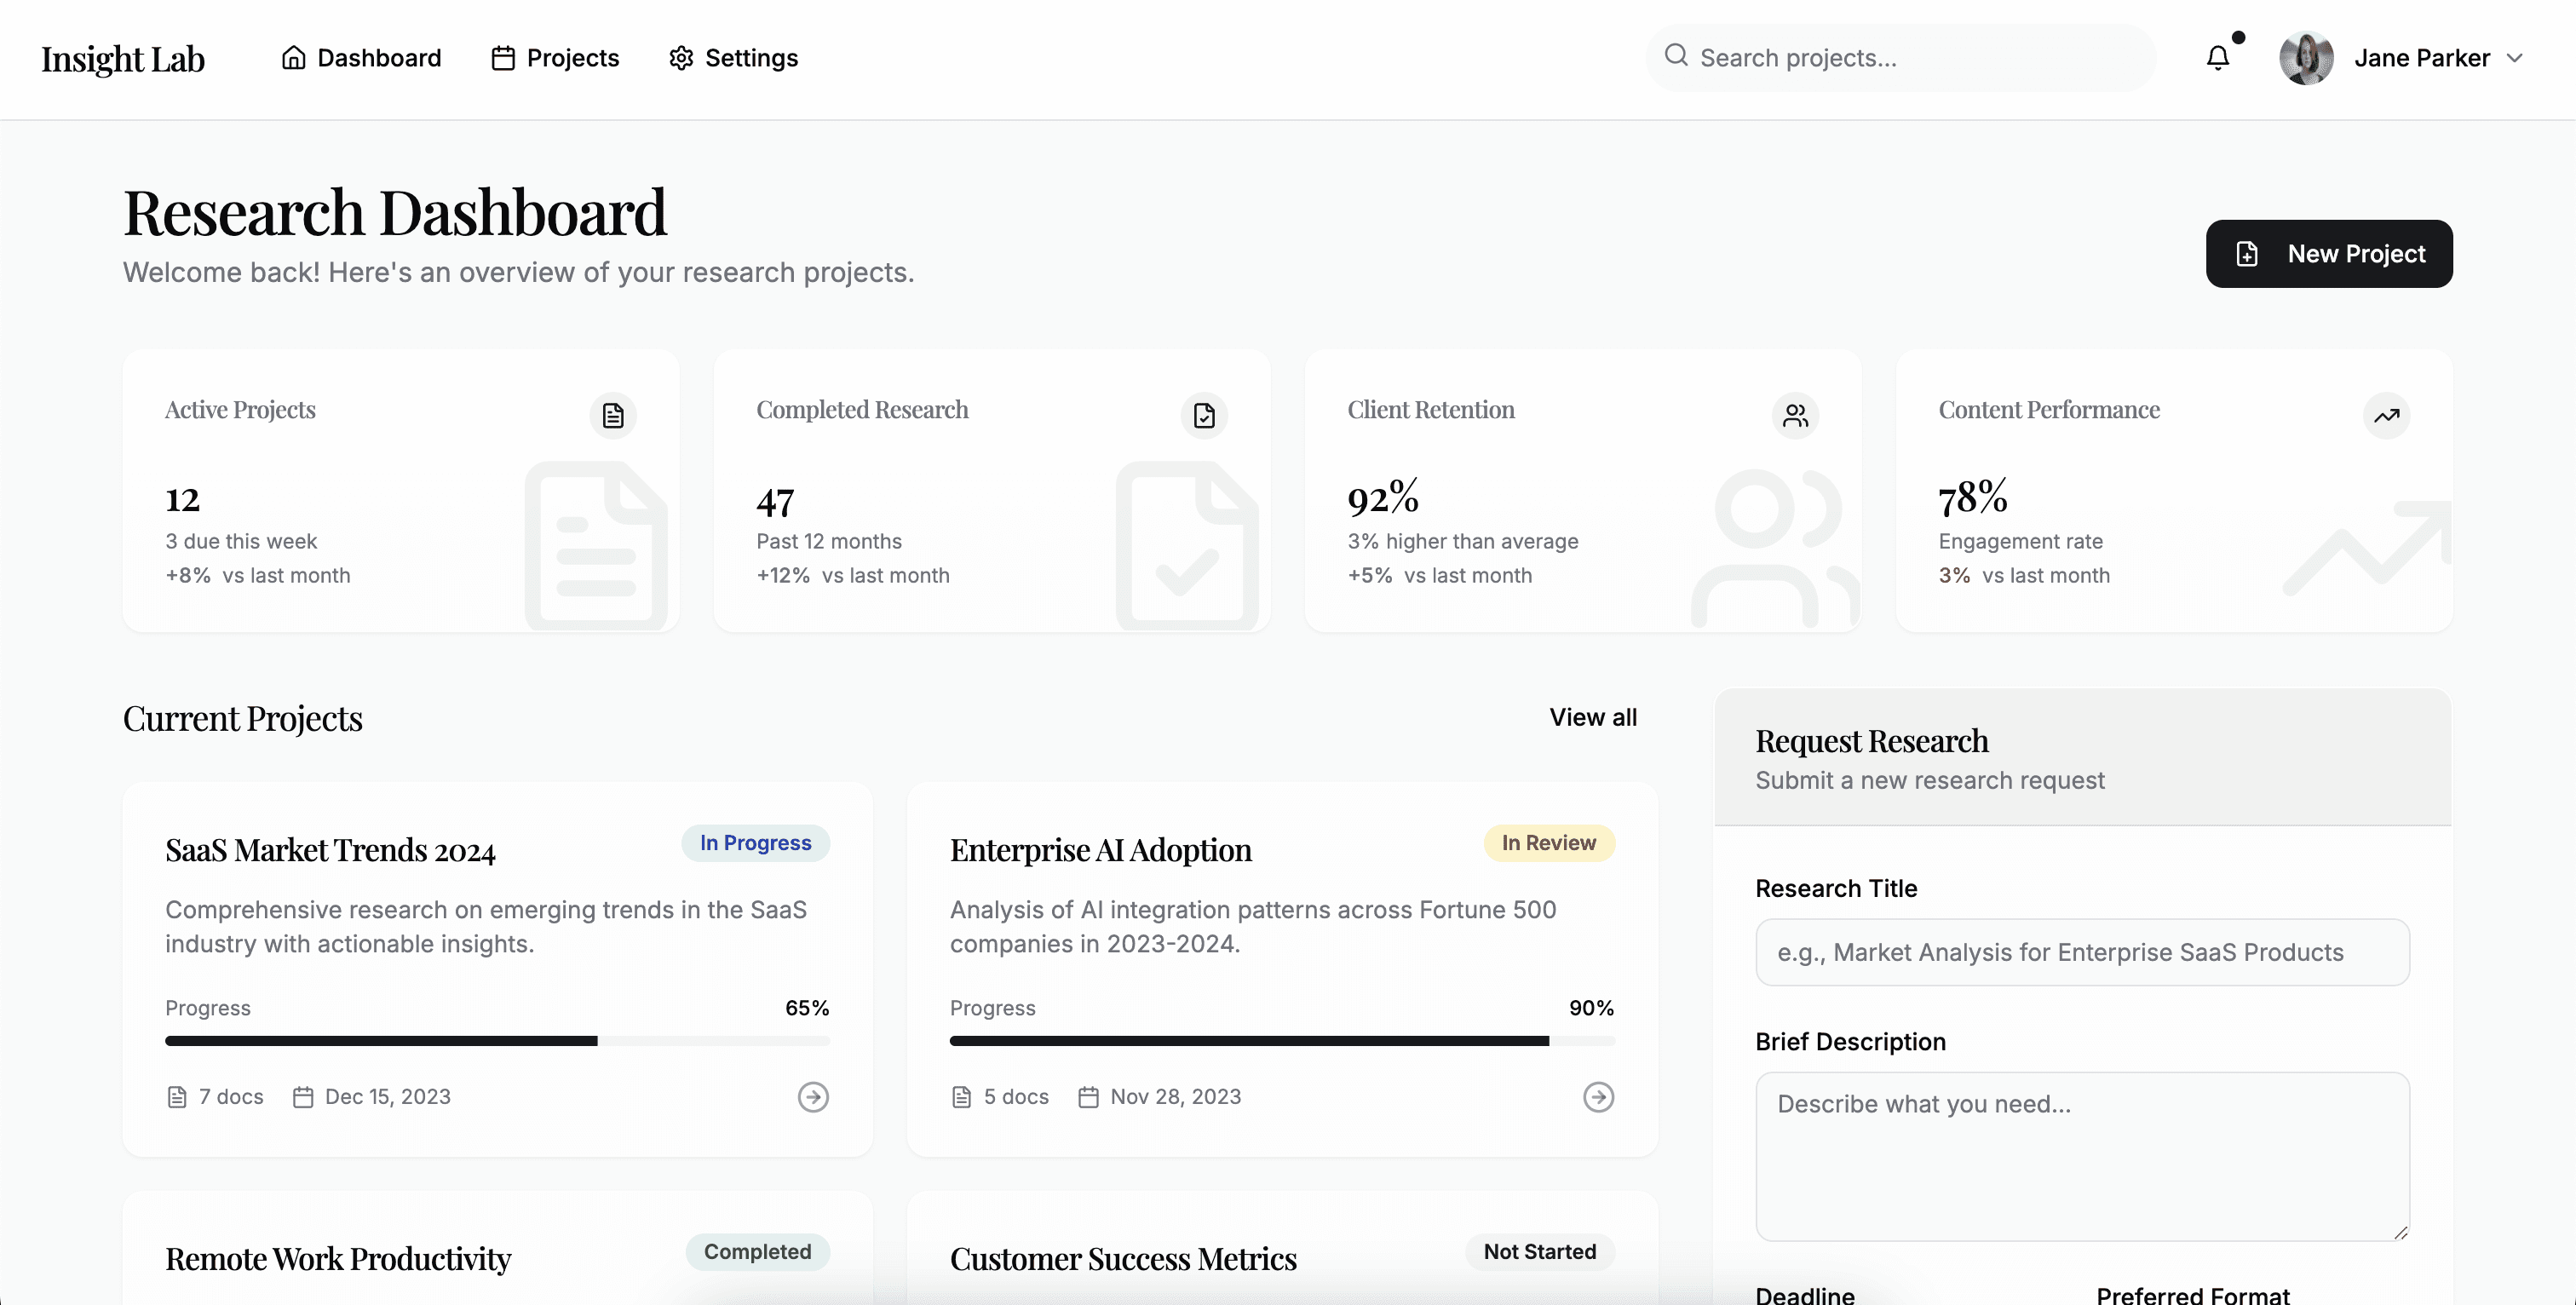Click the notification bell icon
2576x1305 pixels.
tap(2217, 58)
